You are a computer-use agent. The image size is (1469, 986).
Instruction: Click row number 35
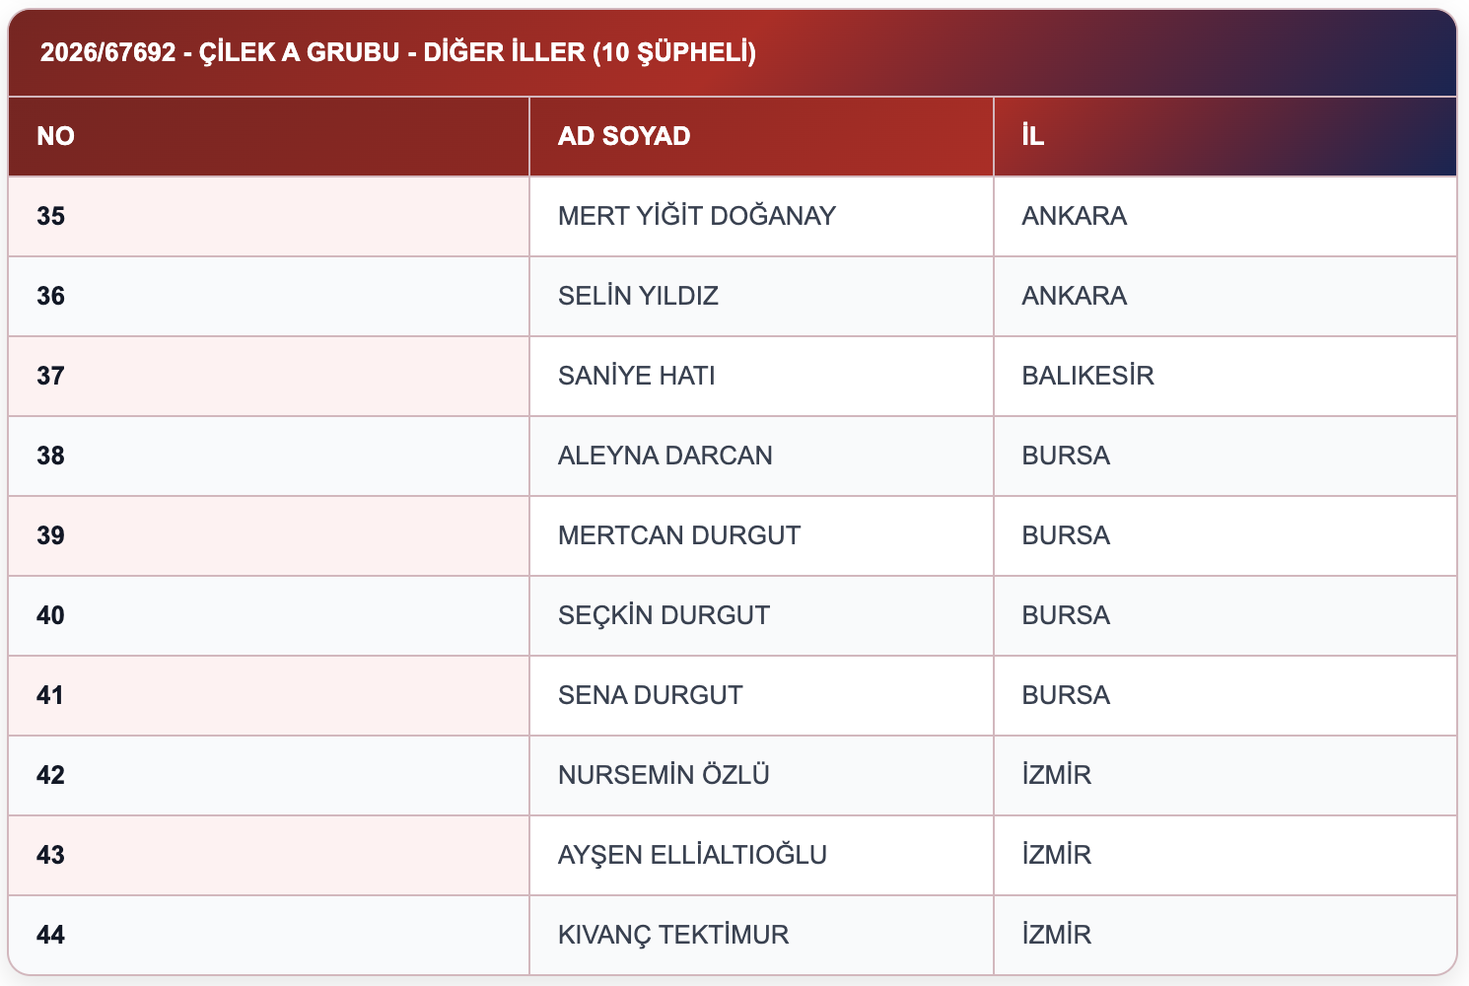pos(51,216)
